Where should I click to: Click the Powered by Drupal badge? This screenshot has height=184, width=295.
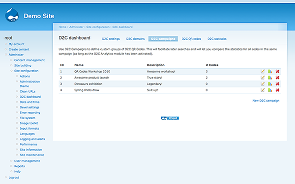click(x=170, y=118)
